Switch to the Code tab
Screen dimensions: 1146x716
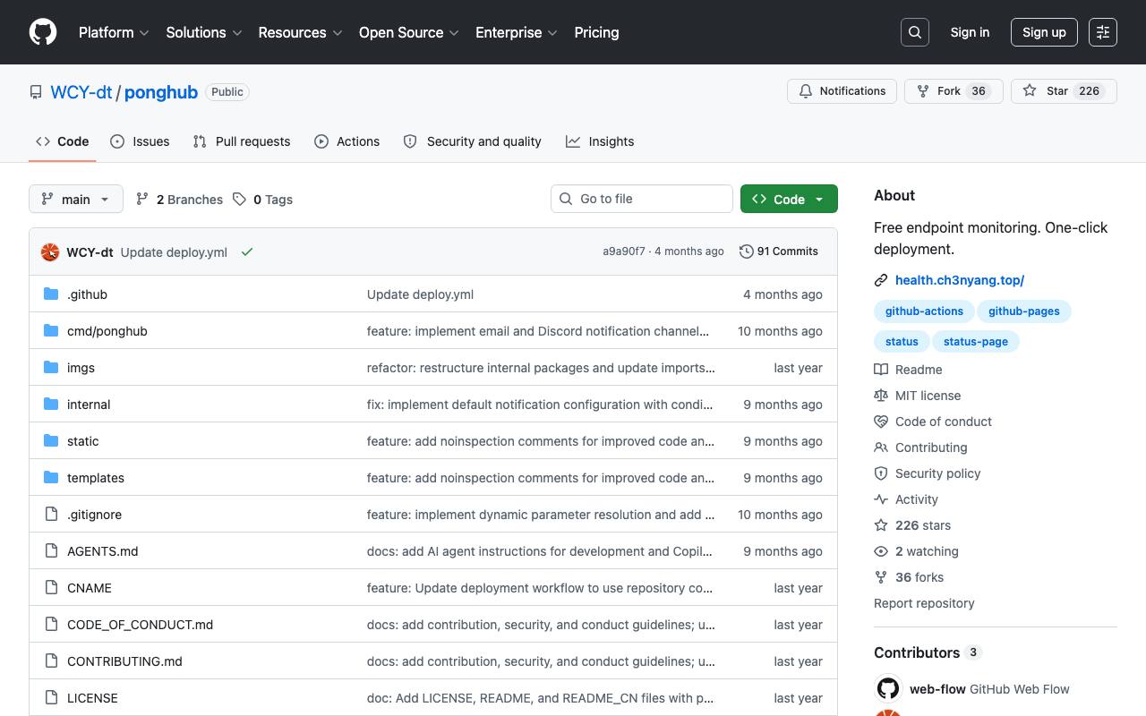tap(63, 141)
